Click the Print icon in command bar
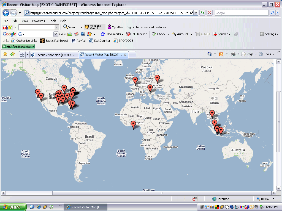Screen dimensions: 282x211 point(233,54)
